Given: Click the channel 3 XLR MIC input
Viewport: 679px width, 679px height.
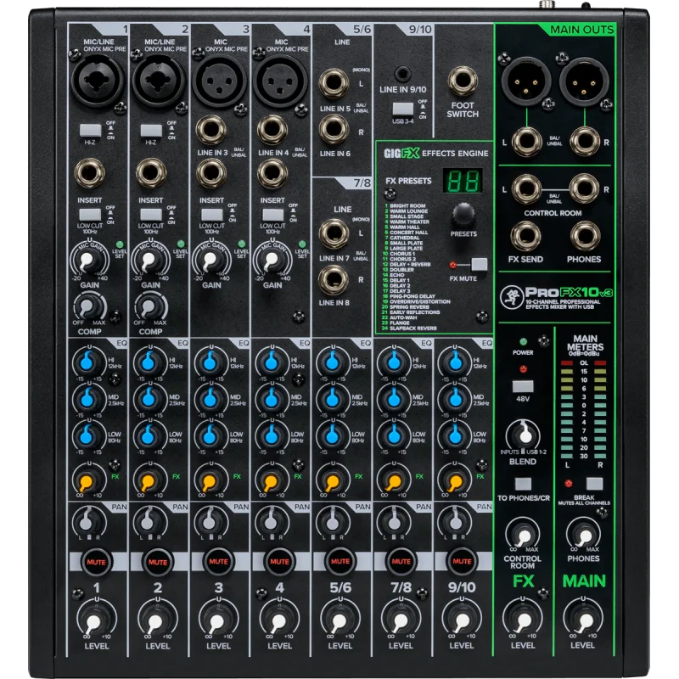Looking at the screenshot, I should [x=219, y=81].
